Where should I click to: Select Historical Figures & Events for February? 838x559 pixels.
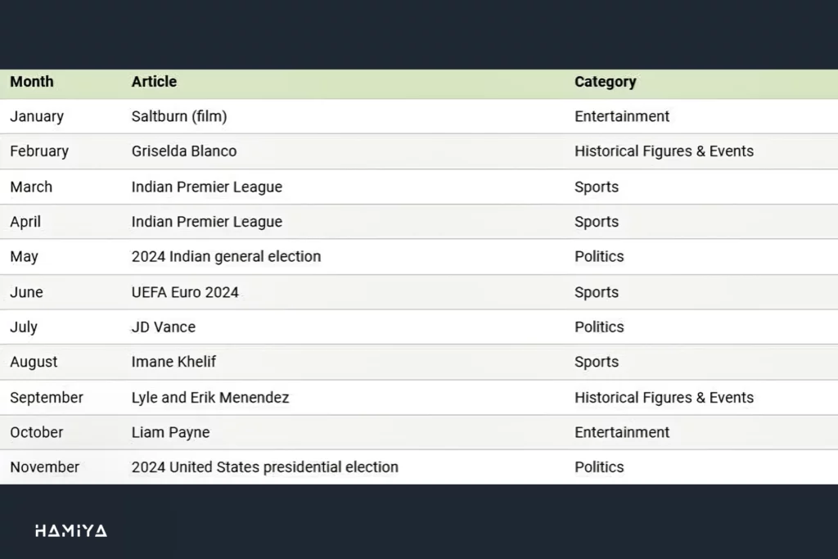[x=664, y=151]
